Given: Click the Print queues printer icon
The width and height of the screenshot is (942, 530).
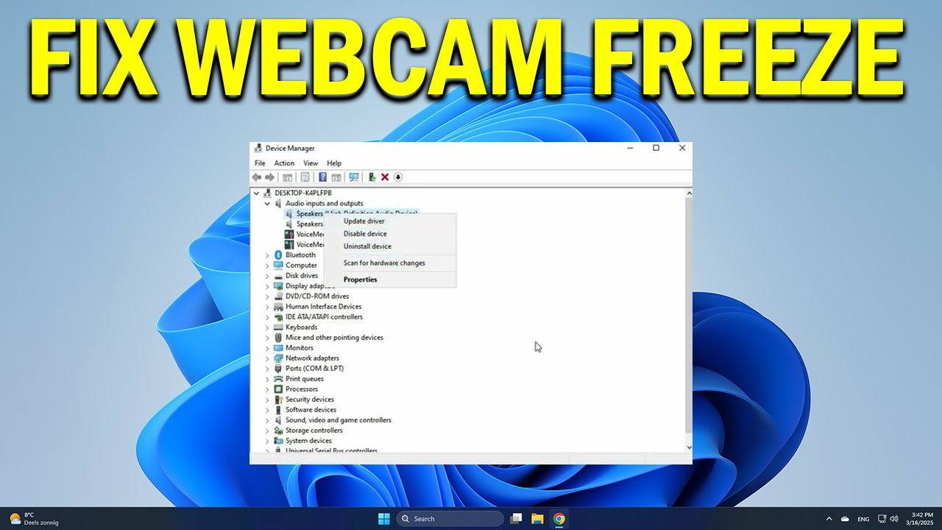Looking at the screenshot, I should pyautogui.click(x=278, y=378).
